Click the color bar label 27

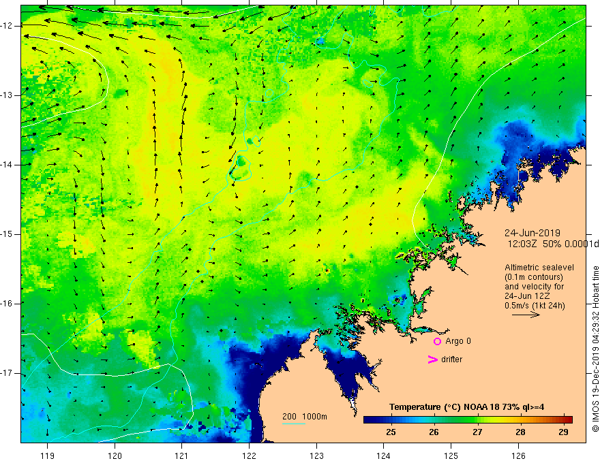pyautogui.click(x=477, y=432)
